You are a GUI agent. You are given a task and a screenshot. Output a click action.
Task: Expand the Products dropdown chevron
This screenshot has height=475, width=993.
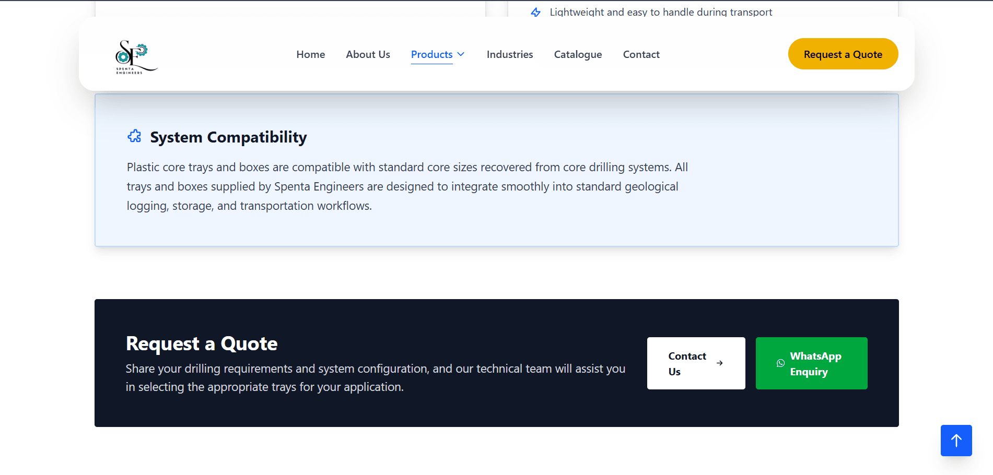(461, 54)
